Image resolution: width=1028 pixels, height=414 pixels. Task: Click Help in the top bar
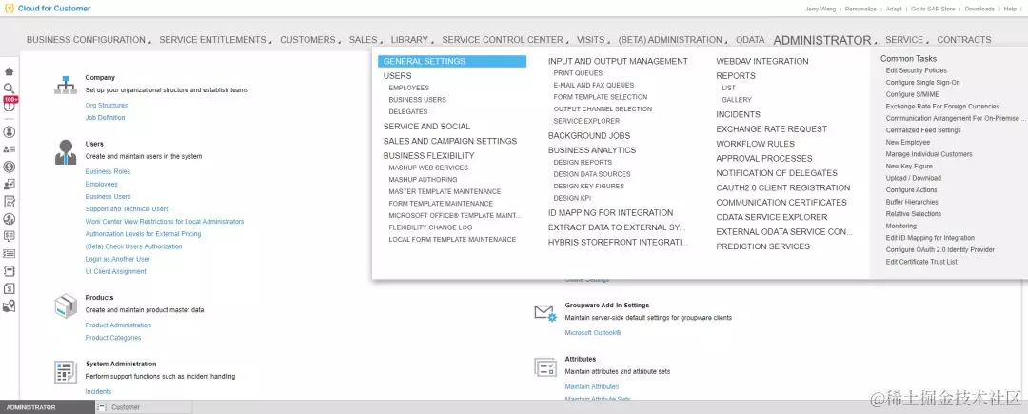1010,10
